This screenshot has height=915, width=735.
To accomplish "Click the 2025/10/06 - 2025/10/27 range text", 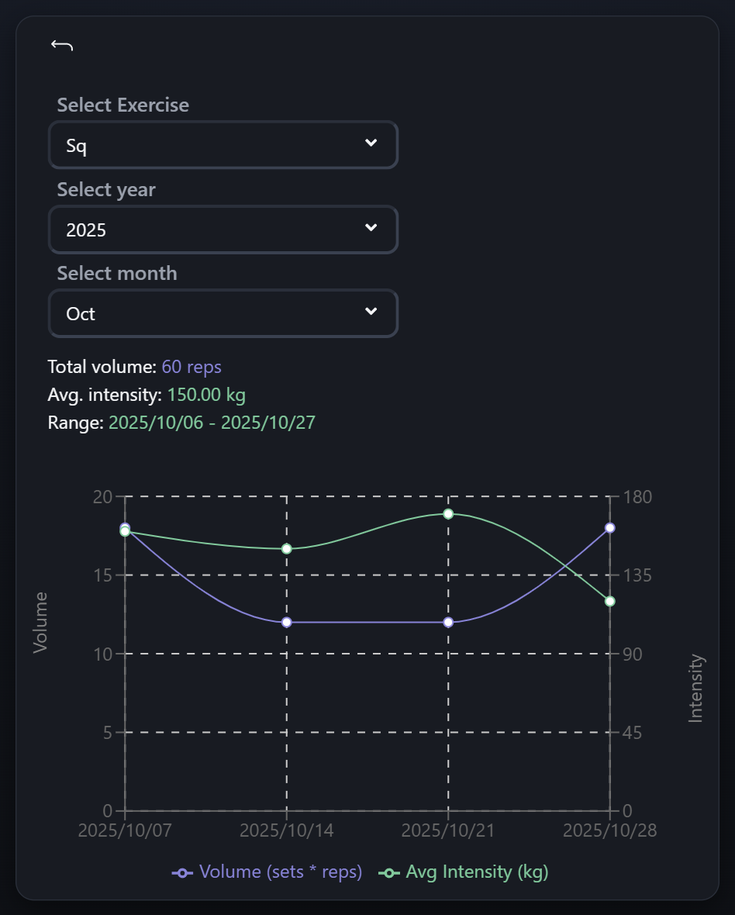I will pos(212,423).
